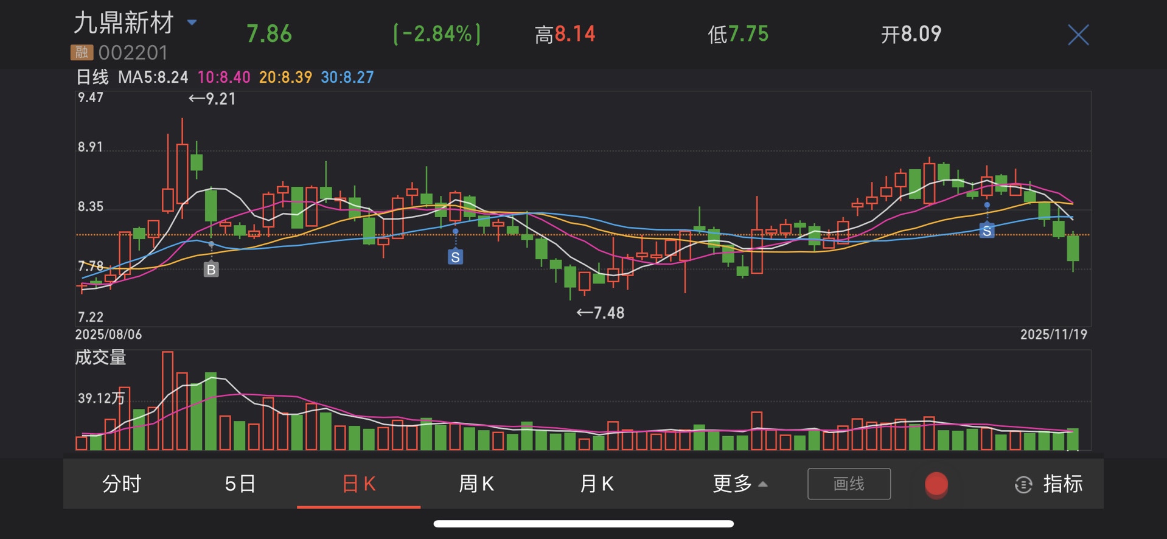Click the 8.91 price axis label
Viewport: 1167px width, 539px height.
[90, 147]
